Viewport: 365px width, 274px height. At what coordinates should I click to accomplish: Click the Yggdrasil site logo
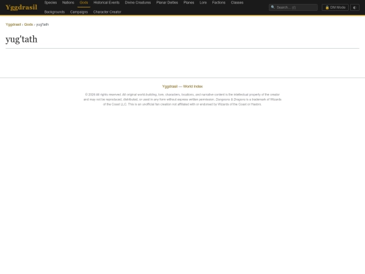pyautogui.click(x=21, y=7)
